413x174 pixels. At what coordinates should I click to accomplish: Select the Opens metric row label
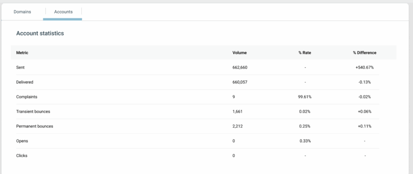[x=22, y=141]
